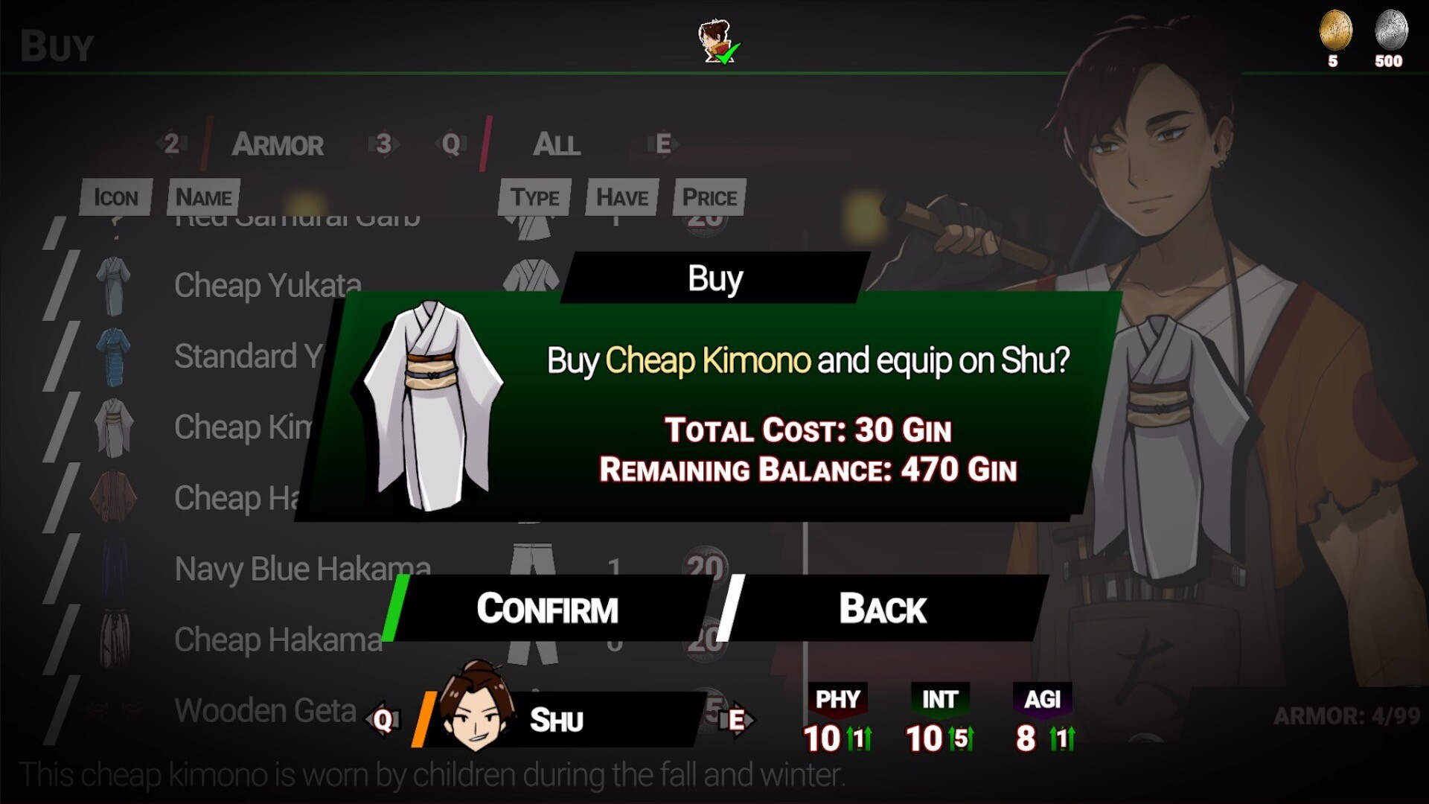
Task: Sort list by Have column header
Action: click(622, 197)
